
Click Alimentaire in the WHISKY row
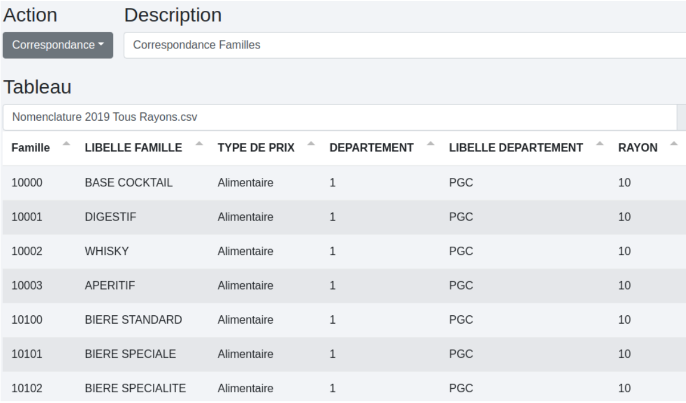245,251
